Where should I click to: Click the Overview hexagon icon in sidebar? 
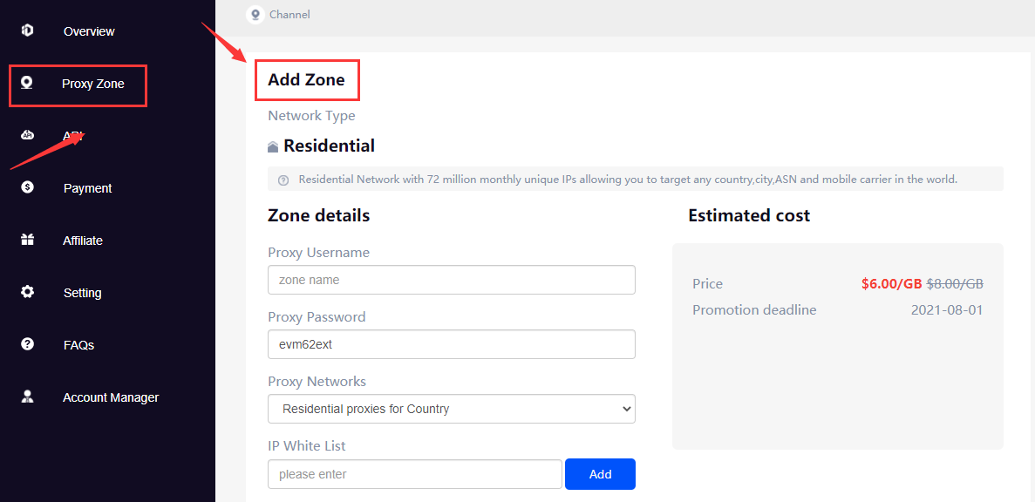click(27, 31)
